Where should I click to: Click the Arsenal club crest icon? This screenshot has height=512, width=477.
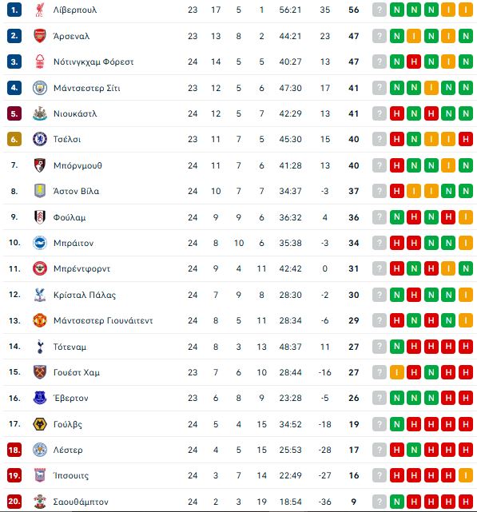point(40,36)
